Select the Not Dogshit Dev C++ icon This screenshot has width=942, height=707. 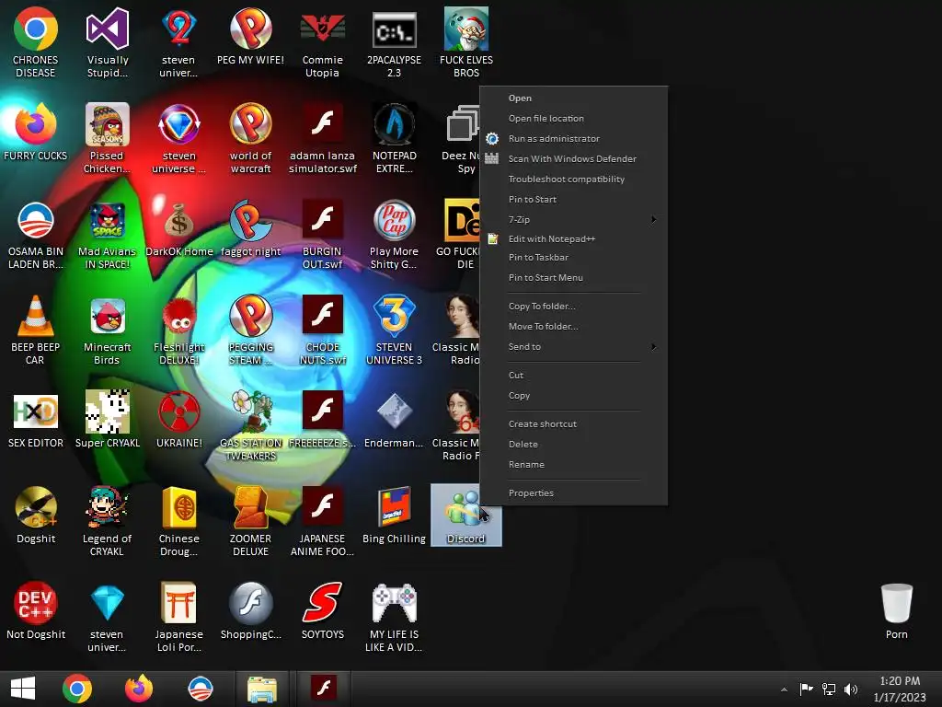click(36, 611)
